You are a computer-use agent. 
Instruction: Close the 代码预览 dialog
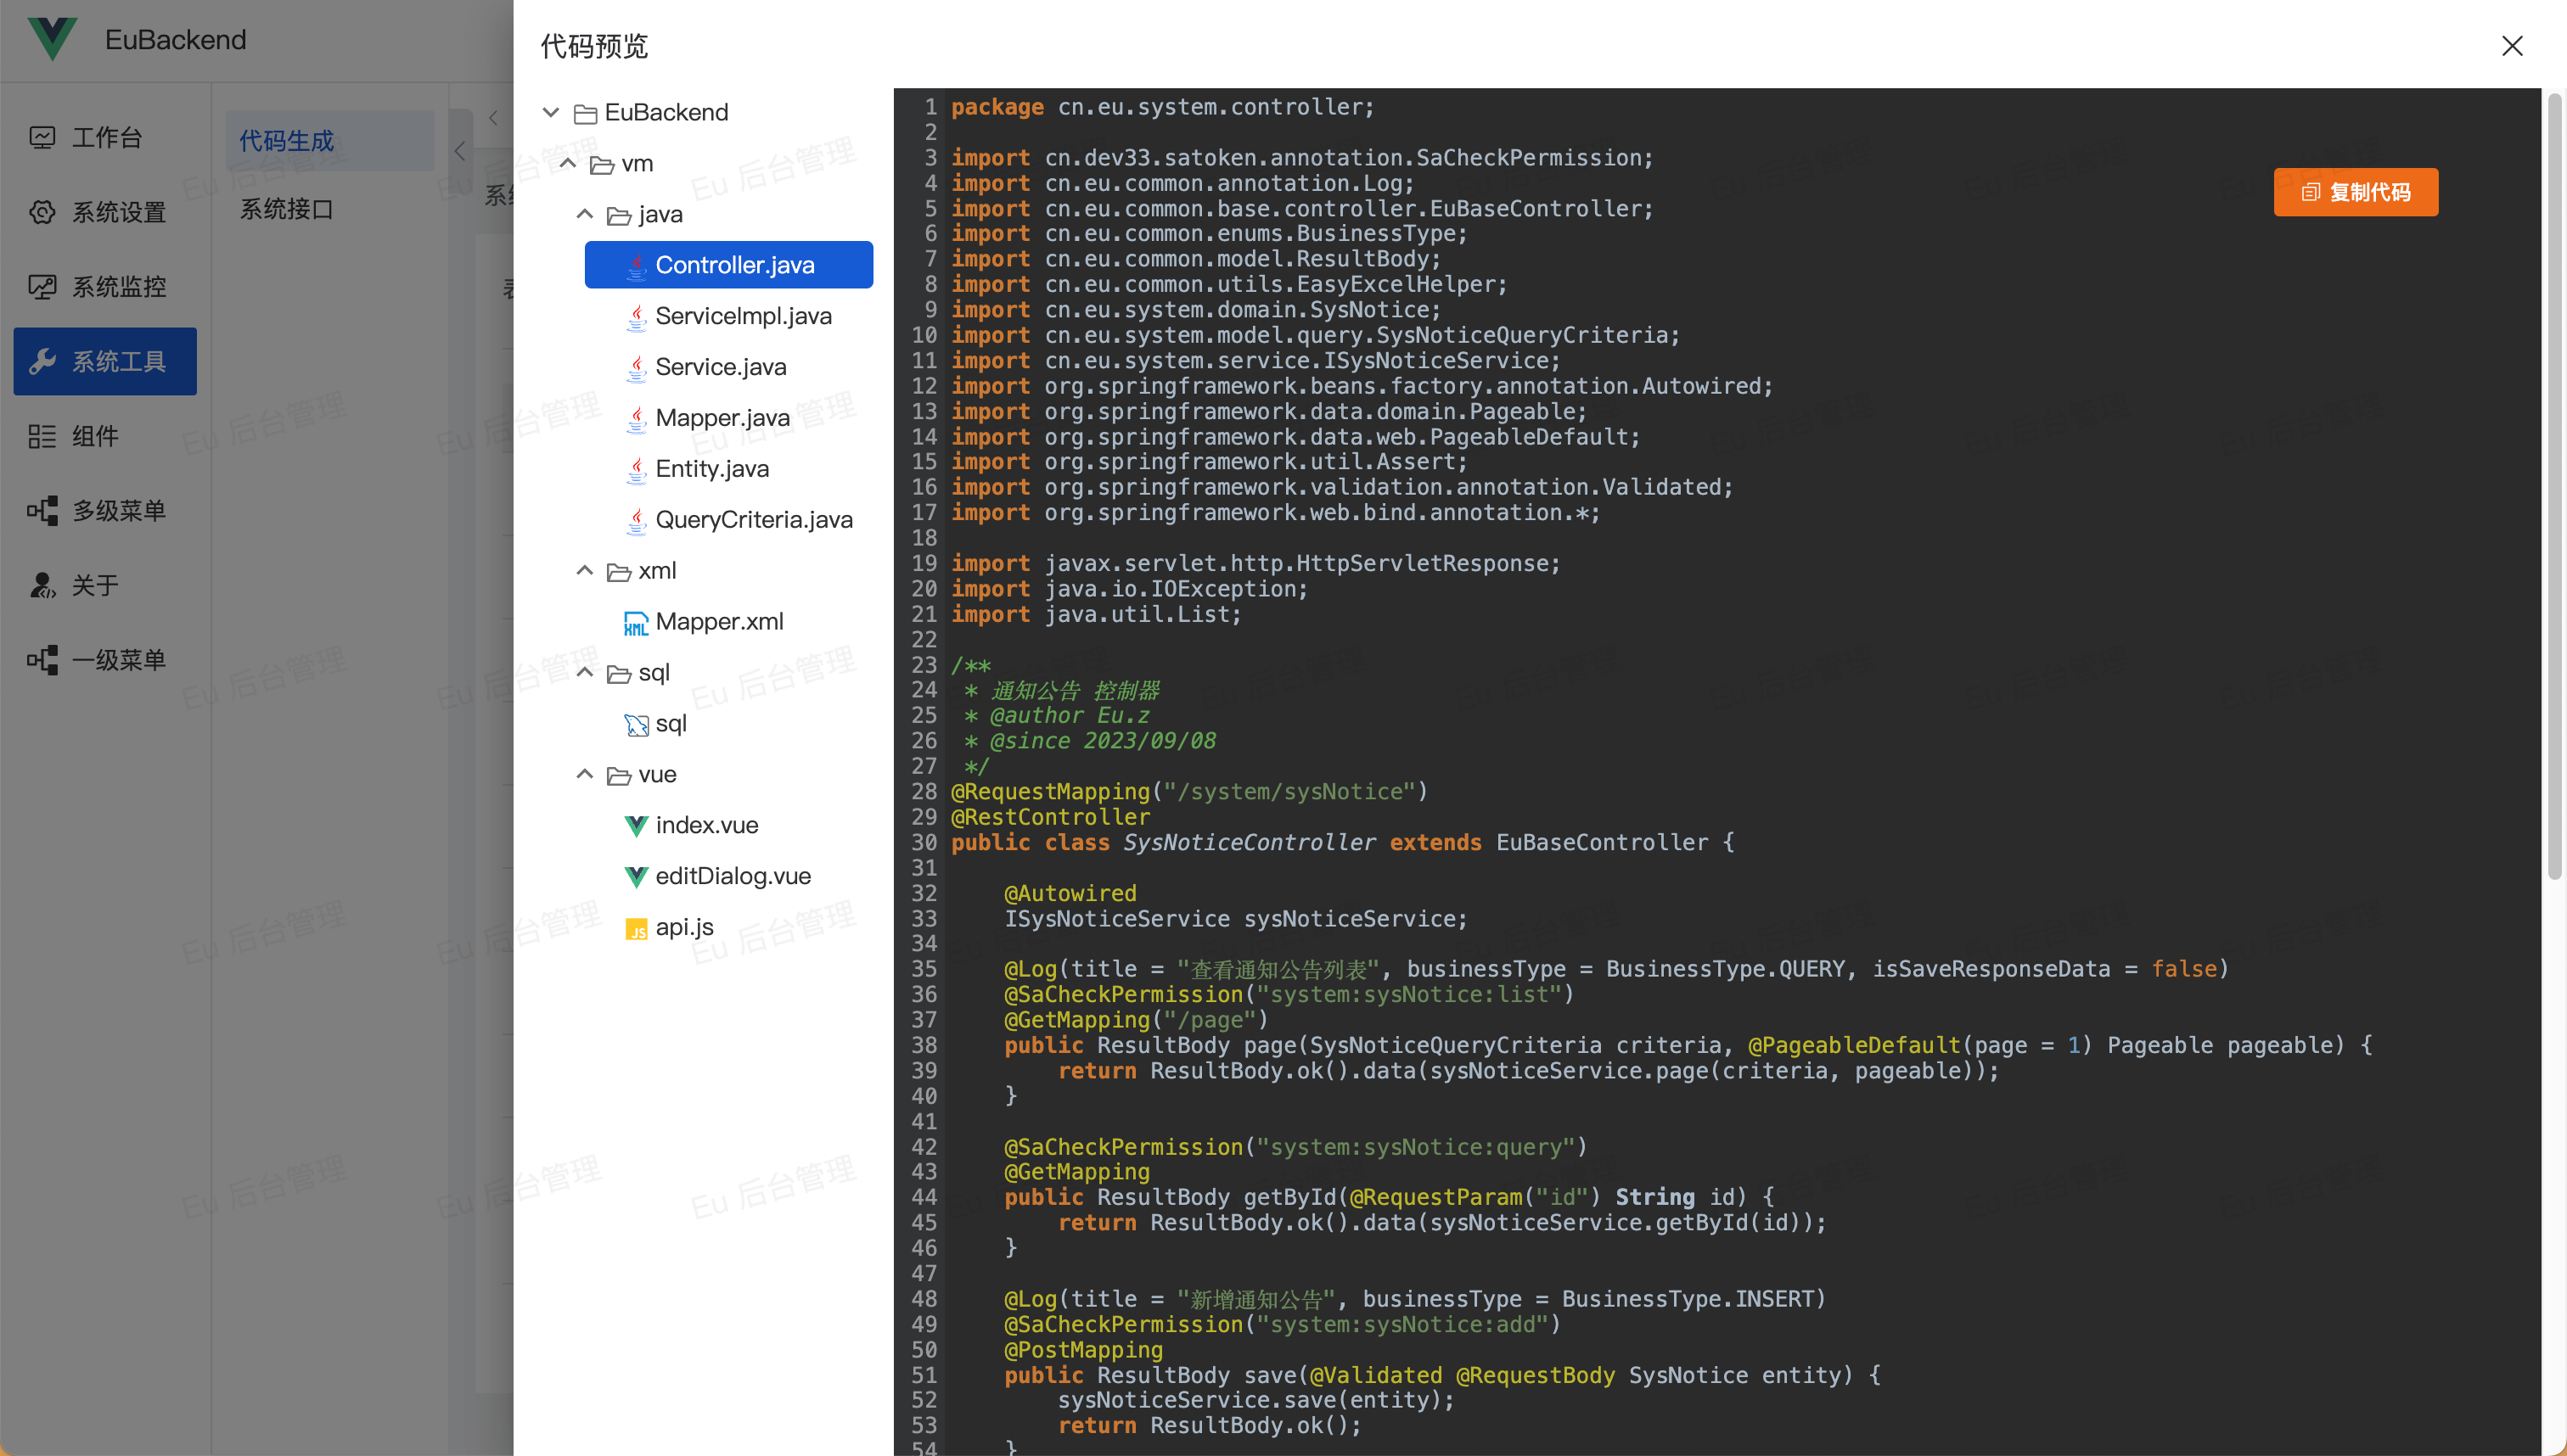pyautogui.click(x=2512, y=46)
